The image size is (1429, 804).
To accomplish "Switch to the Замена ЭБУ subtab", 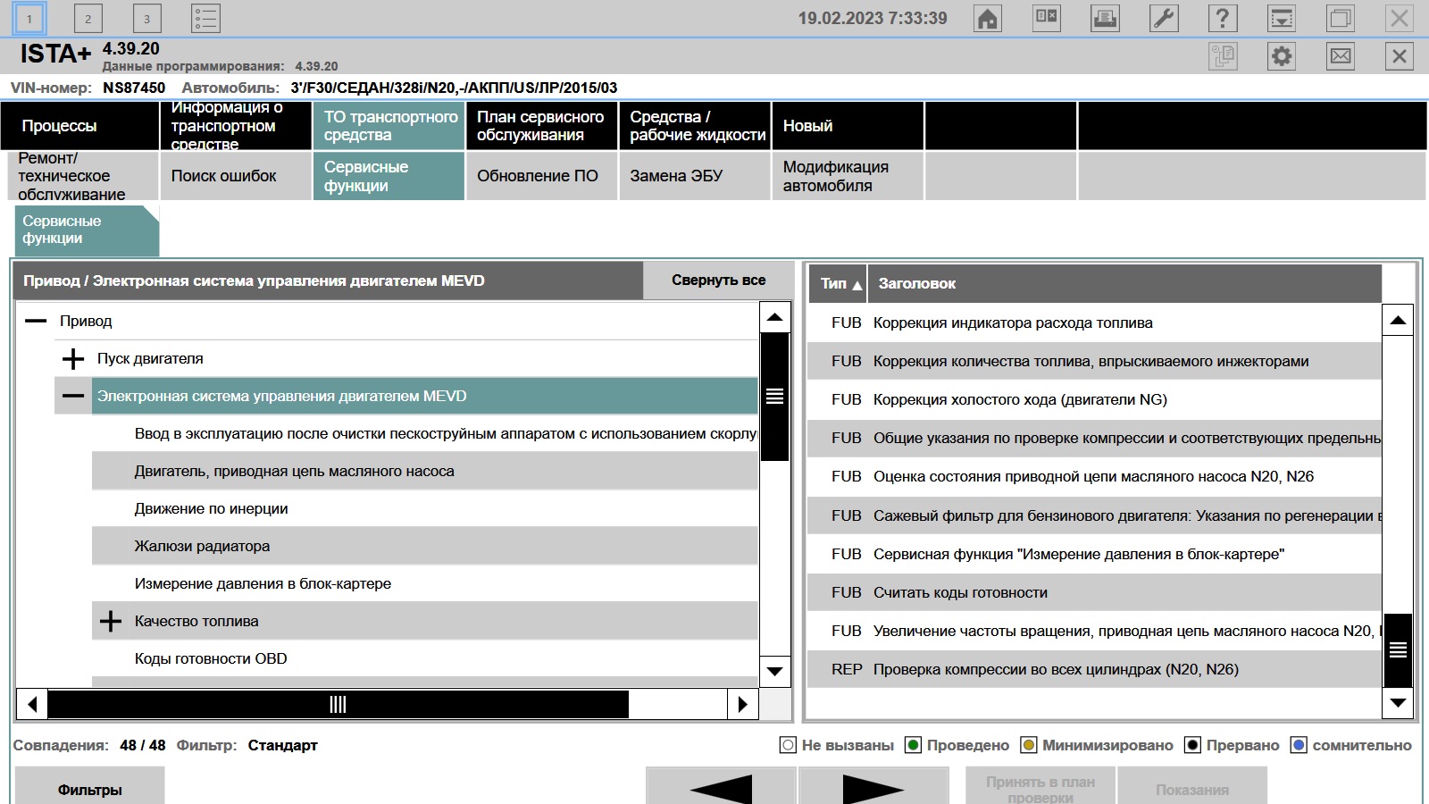I will (x=695, y=176).
